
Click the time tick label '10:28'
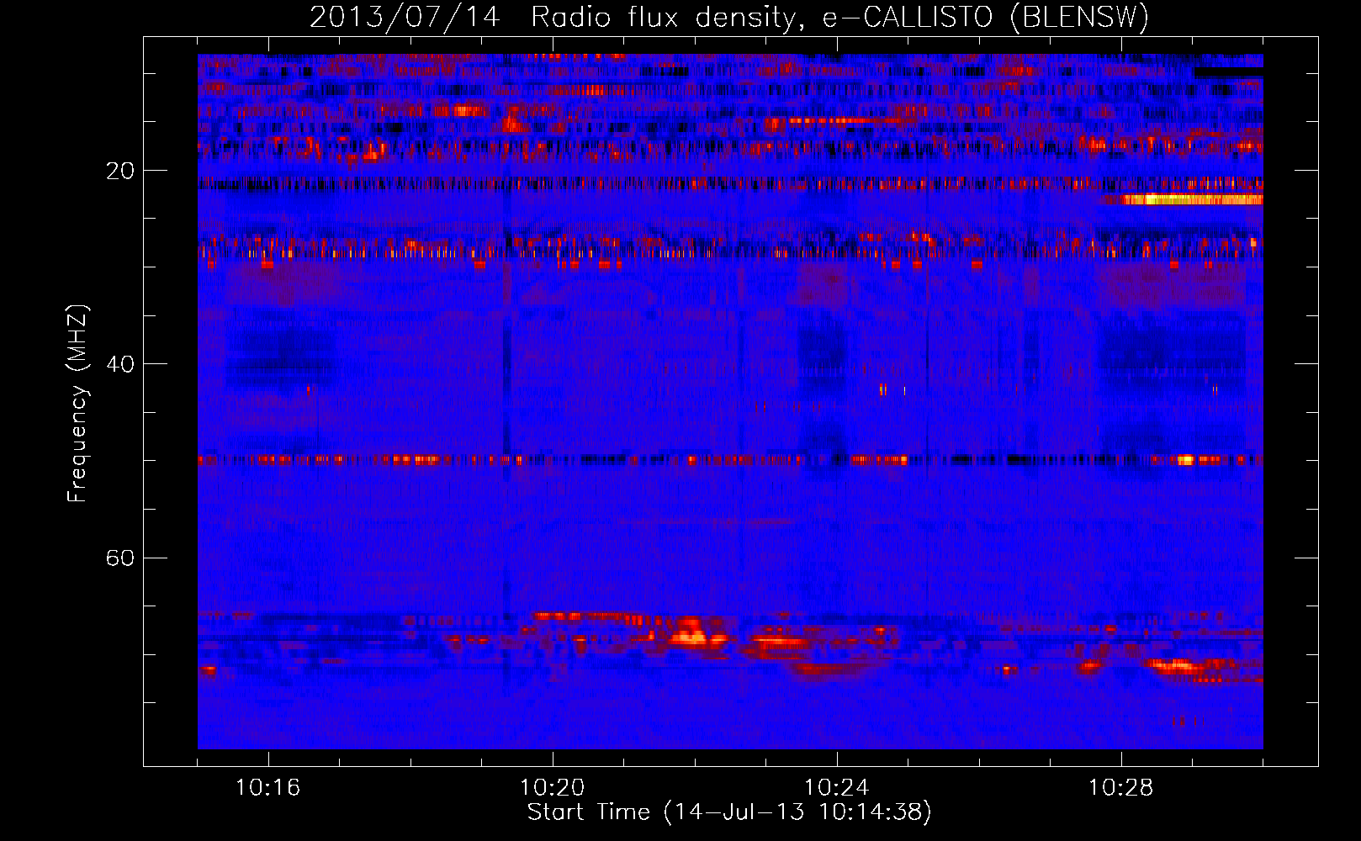[x=1120, y=787]
